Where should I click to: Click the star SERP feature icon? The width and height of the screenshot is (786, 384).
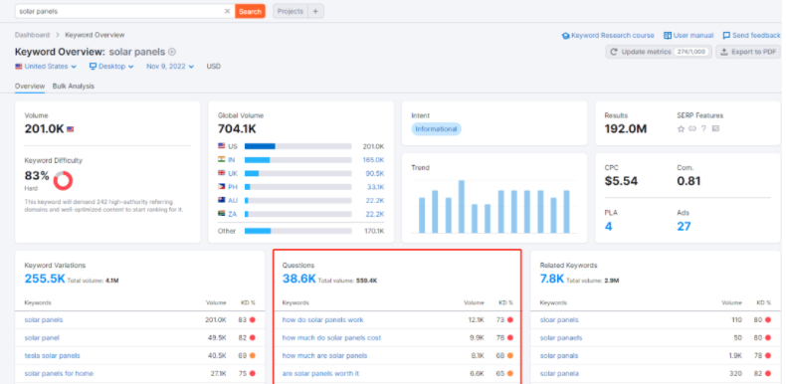(681, 129)
